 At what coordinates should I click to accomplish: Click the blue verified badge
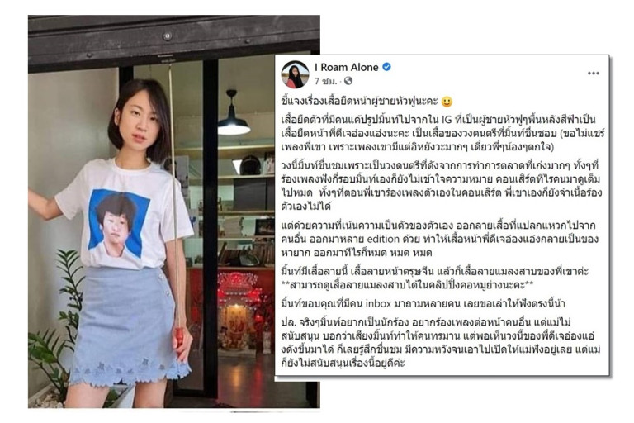386,67
